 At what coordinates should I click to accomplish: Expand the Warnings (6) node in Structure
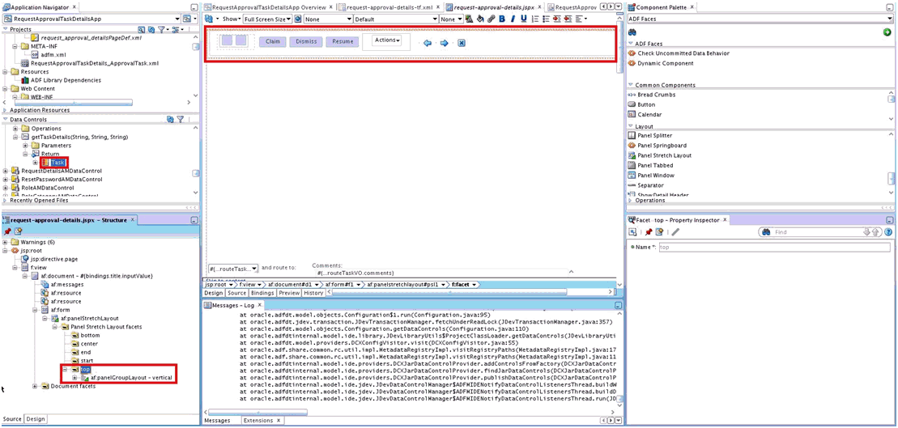(6, 241)
